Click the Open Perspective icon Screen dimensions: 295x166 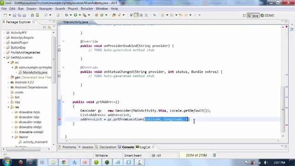pos(244,15)
